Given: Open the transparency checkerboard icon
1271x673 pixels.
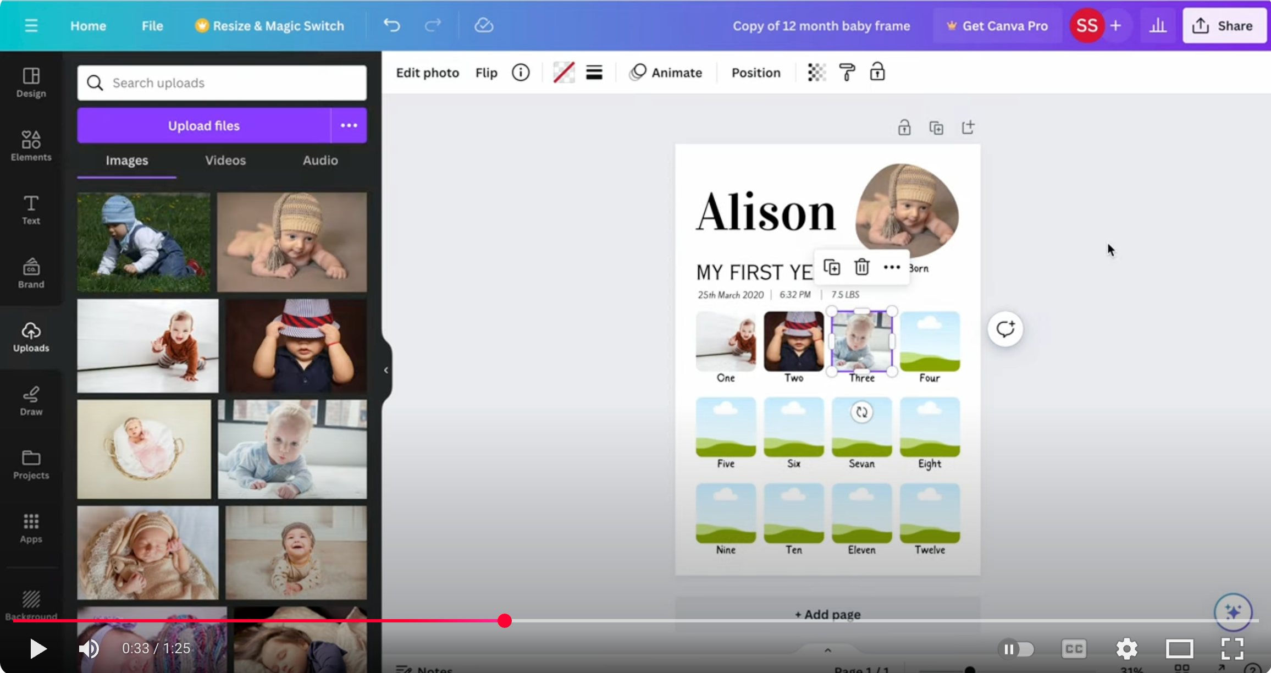Looking at the screenshot, I should coord(817,73).
